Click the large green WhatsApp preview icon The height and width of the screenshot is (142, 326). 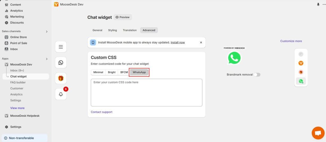pyautogui.click(x=234, y=58)
